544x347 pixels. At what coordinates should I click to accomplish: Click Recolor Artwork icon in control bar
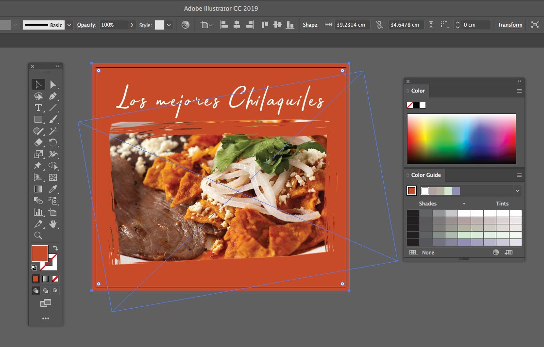pos(185,25)
